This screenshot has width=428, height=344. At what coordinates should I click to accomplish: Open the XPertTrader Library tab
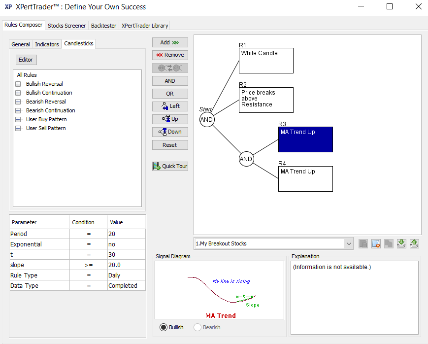click(145, 26)
